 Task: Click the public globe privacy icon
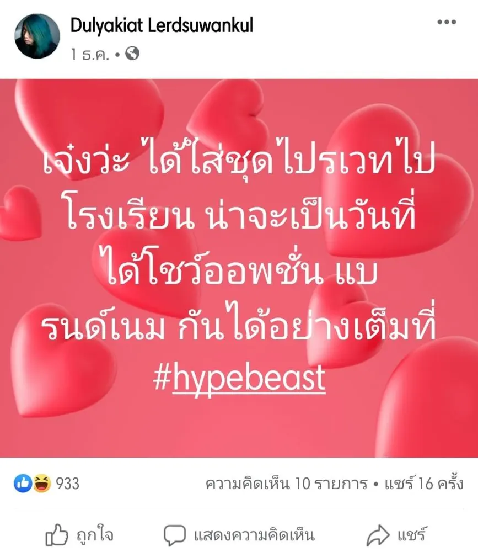click(x=132, y=54)
